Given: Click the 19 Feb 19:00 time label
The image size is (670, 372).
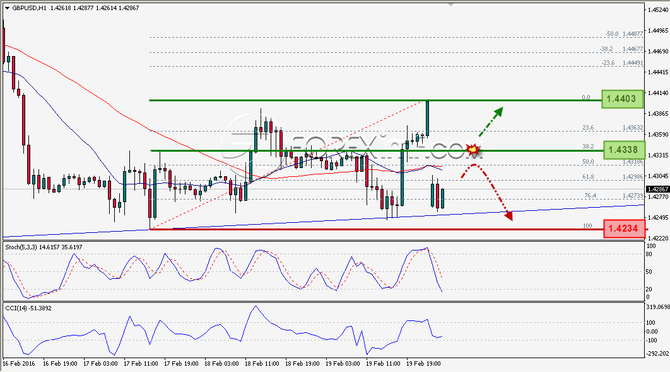Looking at the screenshot, I should pyautogui.click(x=423, y=363).
